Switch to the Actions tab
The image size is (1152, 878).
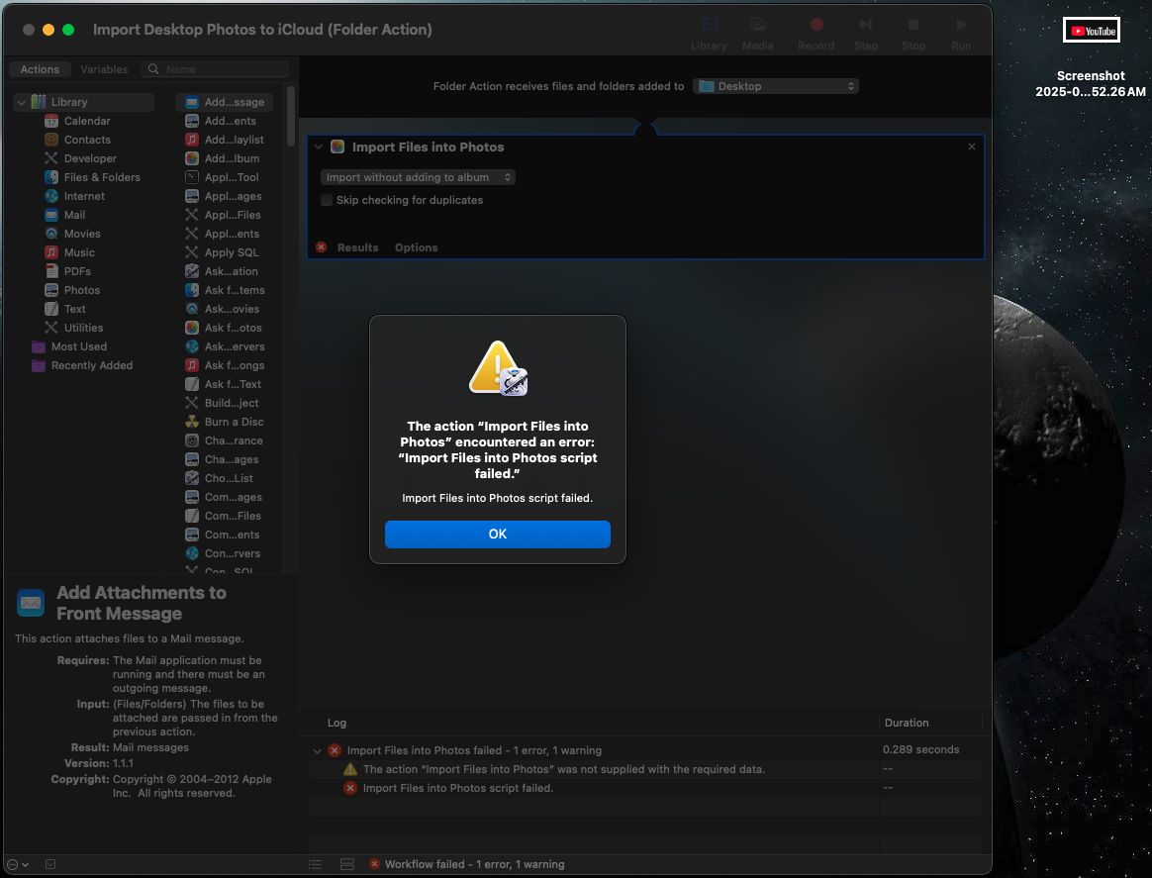40,69
